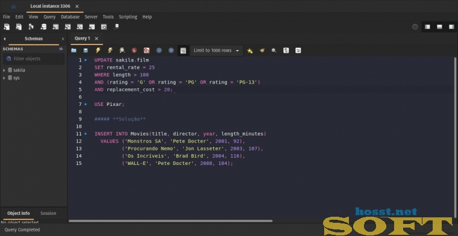This screenshot has height=236, width=458.
Task: Switch to Local instance 3306 tab
Action: (50, 6)
